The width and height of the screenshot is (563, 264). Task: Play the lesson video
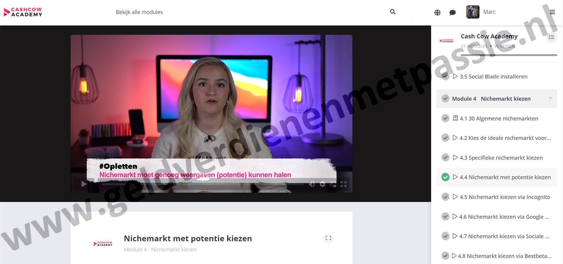tap(84, 184)
